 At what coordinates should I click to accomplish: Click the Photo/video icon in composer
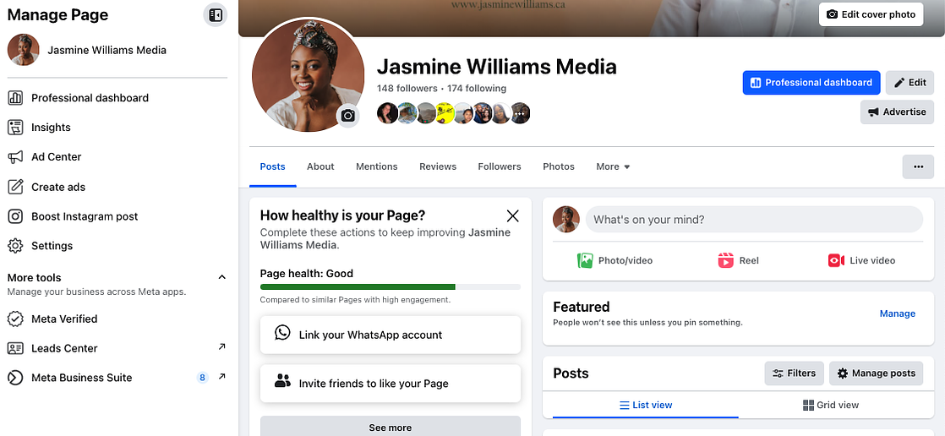coord(585,260)
